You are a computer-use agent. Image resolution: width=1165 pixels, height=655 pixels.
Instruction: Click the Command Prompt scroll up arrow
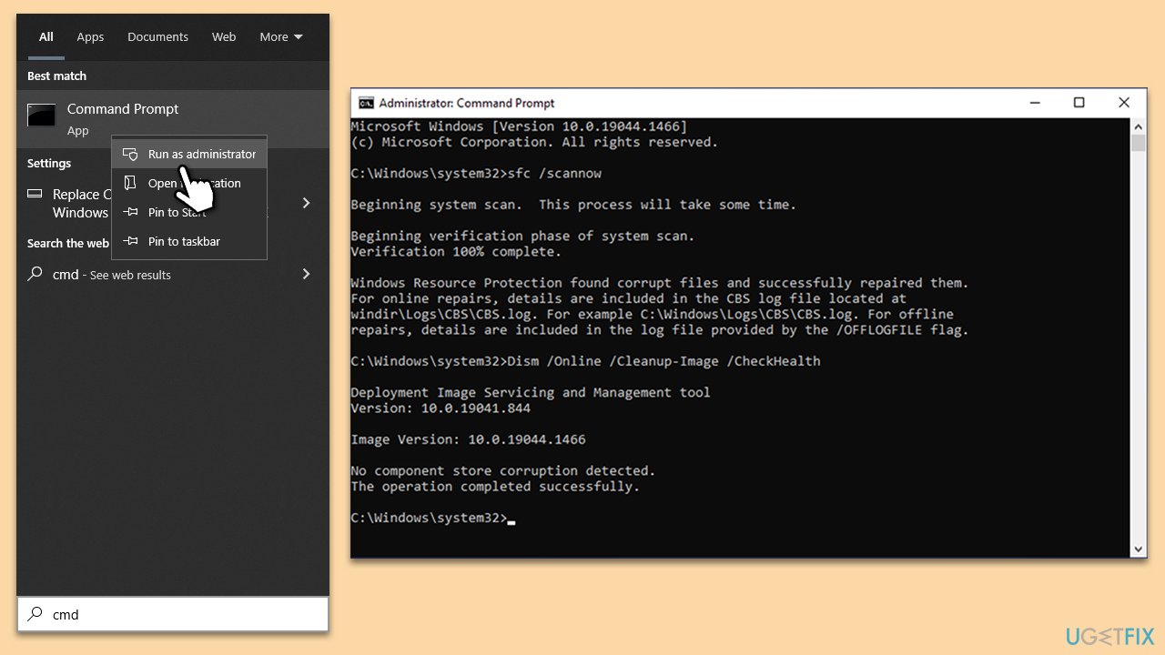coord(1139,126)
